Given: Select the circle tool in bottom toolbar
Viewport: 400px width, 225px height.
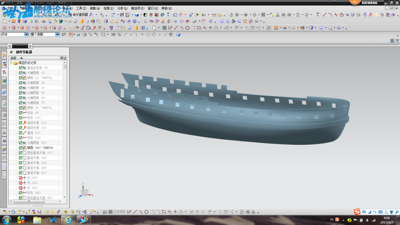Looking at the screenshot, I should click(x=146, y=212).
